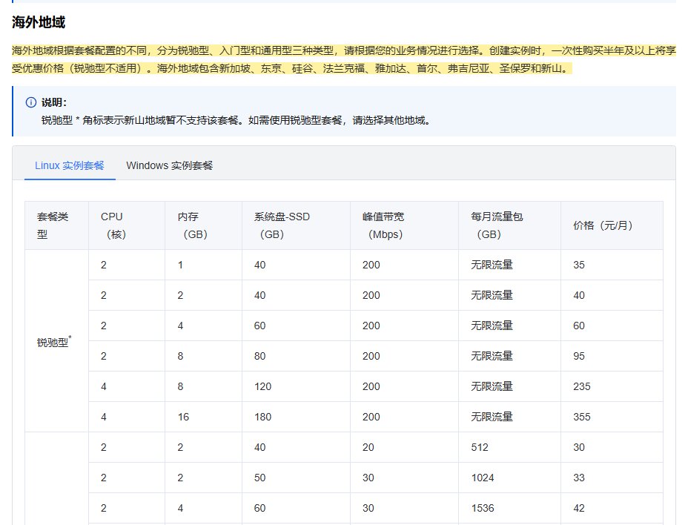688x525 pixels.
Task: Click price cell 33
Action: pyautogui.click(x=612, y=478)
